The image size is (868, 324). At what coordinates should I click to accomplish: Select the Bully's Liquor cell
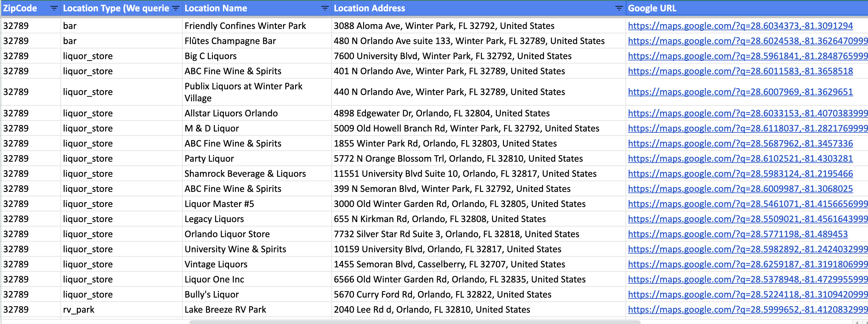pyautogui.click(x=257, y=295)
